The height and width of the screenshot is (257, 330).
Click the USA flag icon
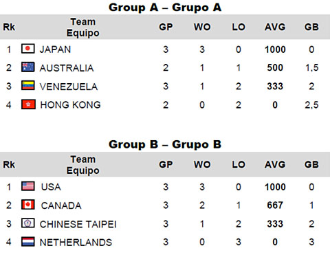[28, 186]
